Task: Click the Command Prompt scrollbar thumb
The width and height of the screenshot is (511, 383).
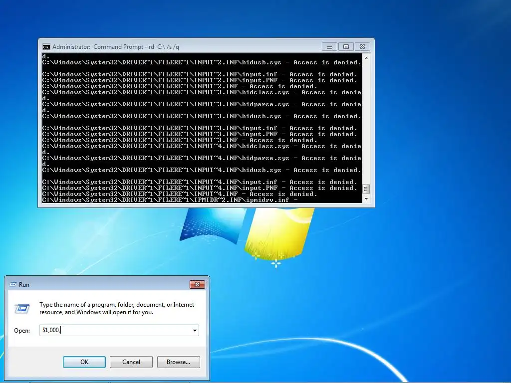Action: pyautogui.click(x=366, y=189)
